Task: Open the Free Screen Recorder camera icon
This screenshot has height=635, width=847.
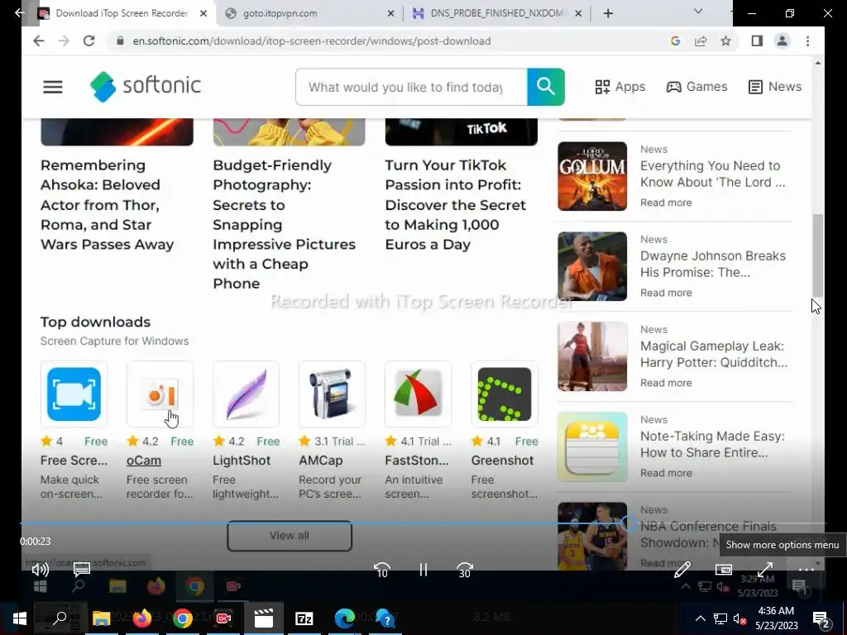Action: pos(74,394)
